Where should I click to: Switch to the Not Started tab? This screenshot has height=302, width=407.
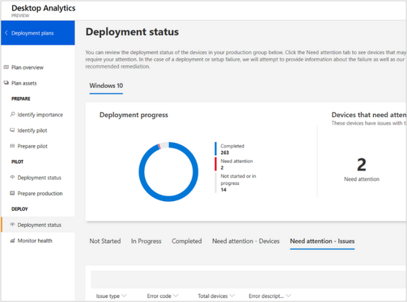tap(105, 241)
